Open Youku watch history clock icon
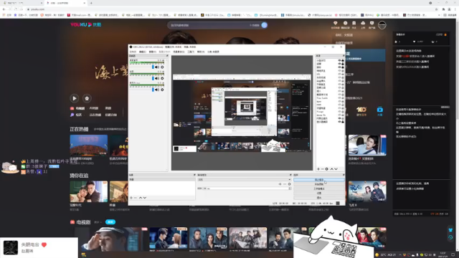This screenshot has width=459, height=258. coord(345,24)
